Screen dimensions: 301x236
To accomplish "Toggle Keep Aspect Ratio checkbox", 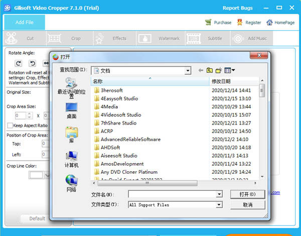I will (x=10, y=126).
